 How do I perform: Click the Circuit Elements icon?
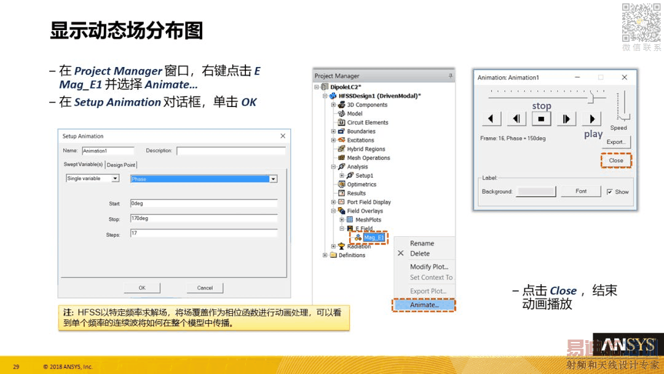coord(341,122)
